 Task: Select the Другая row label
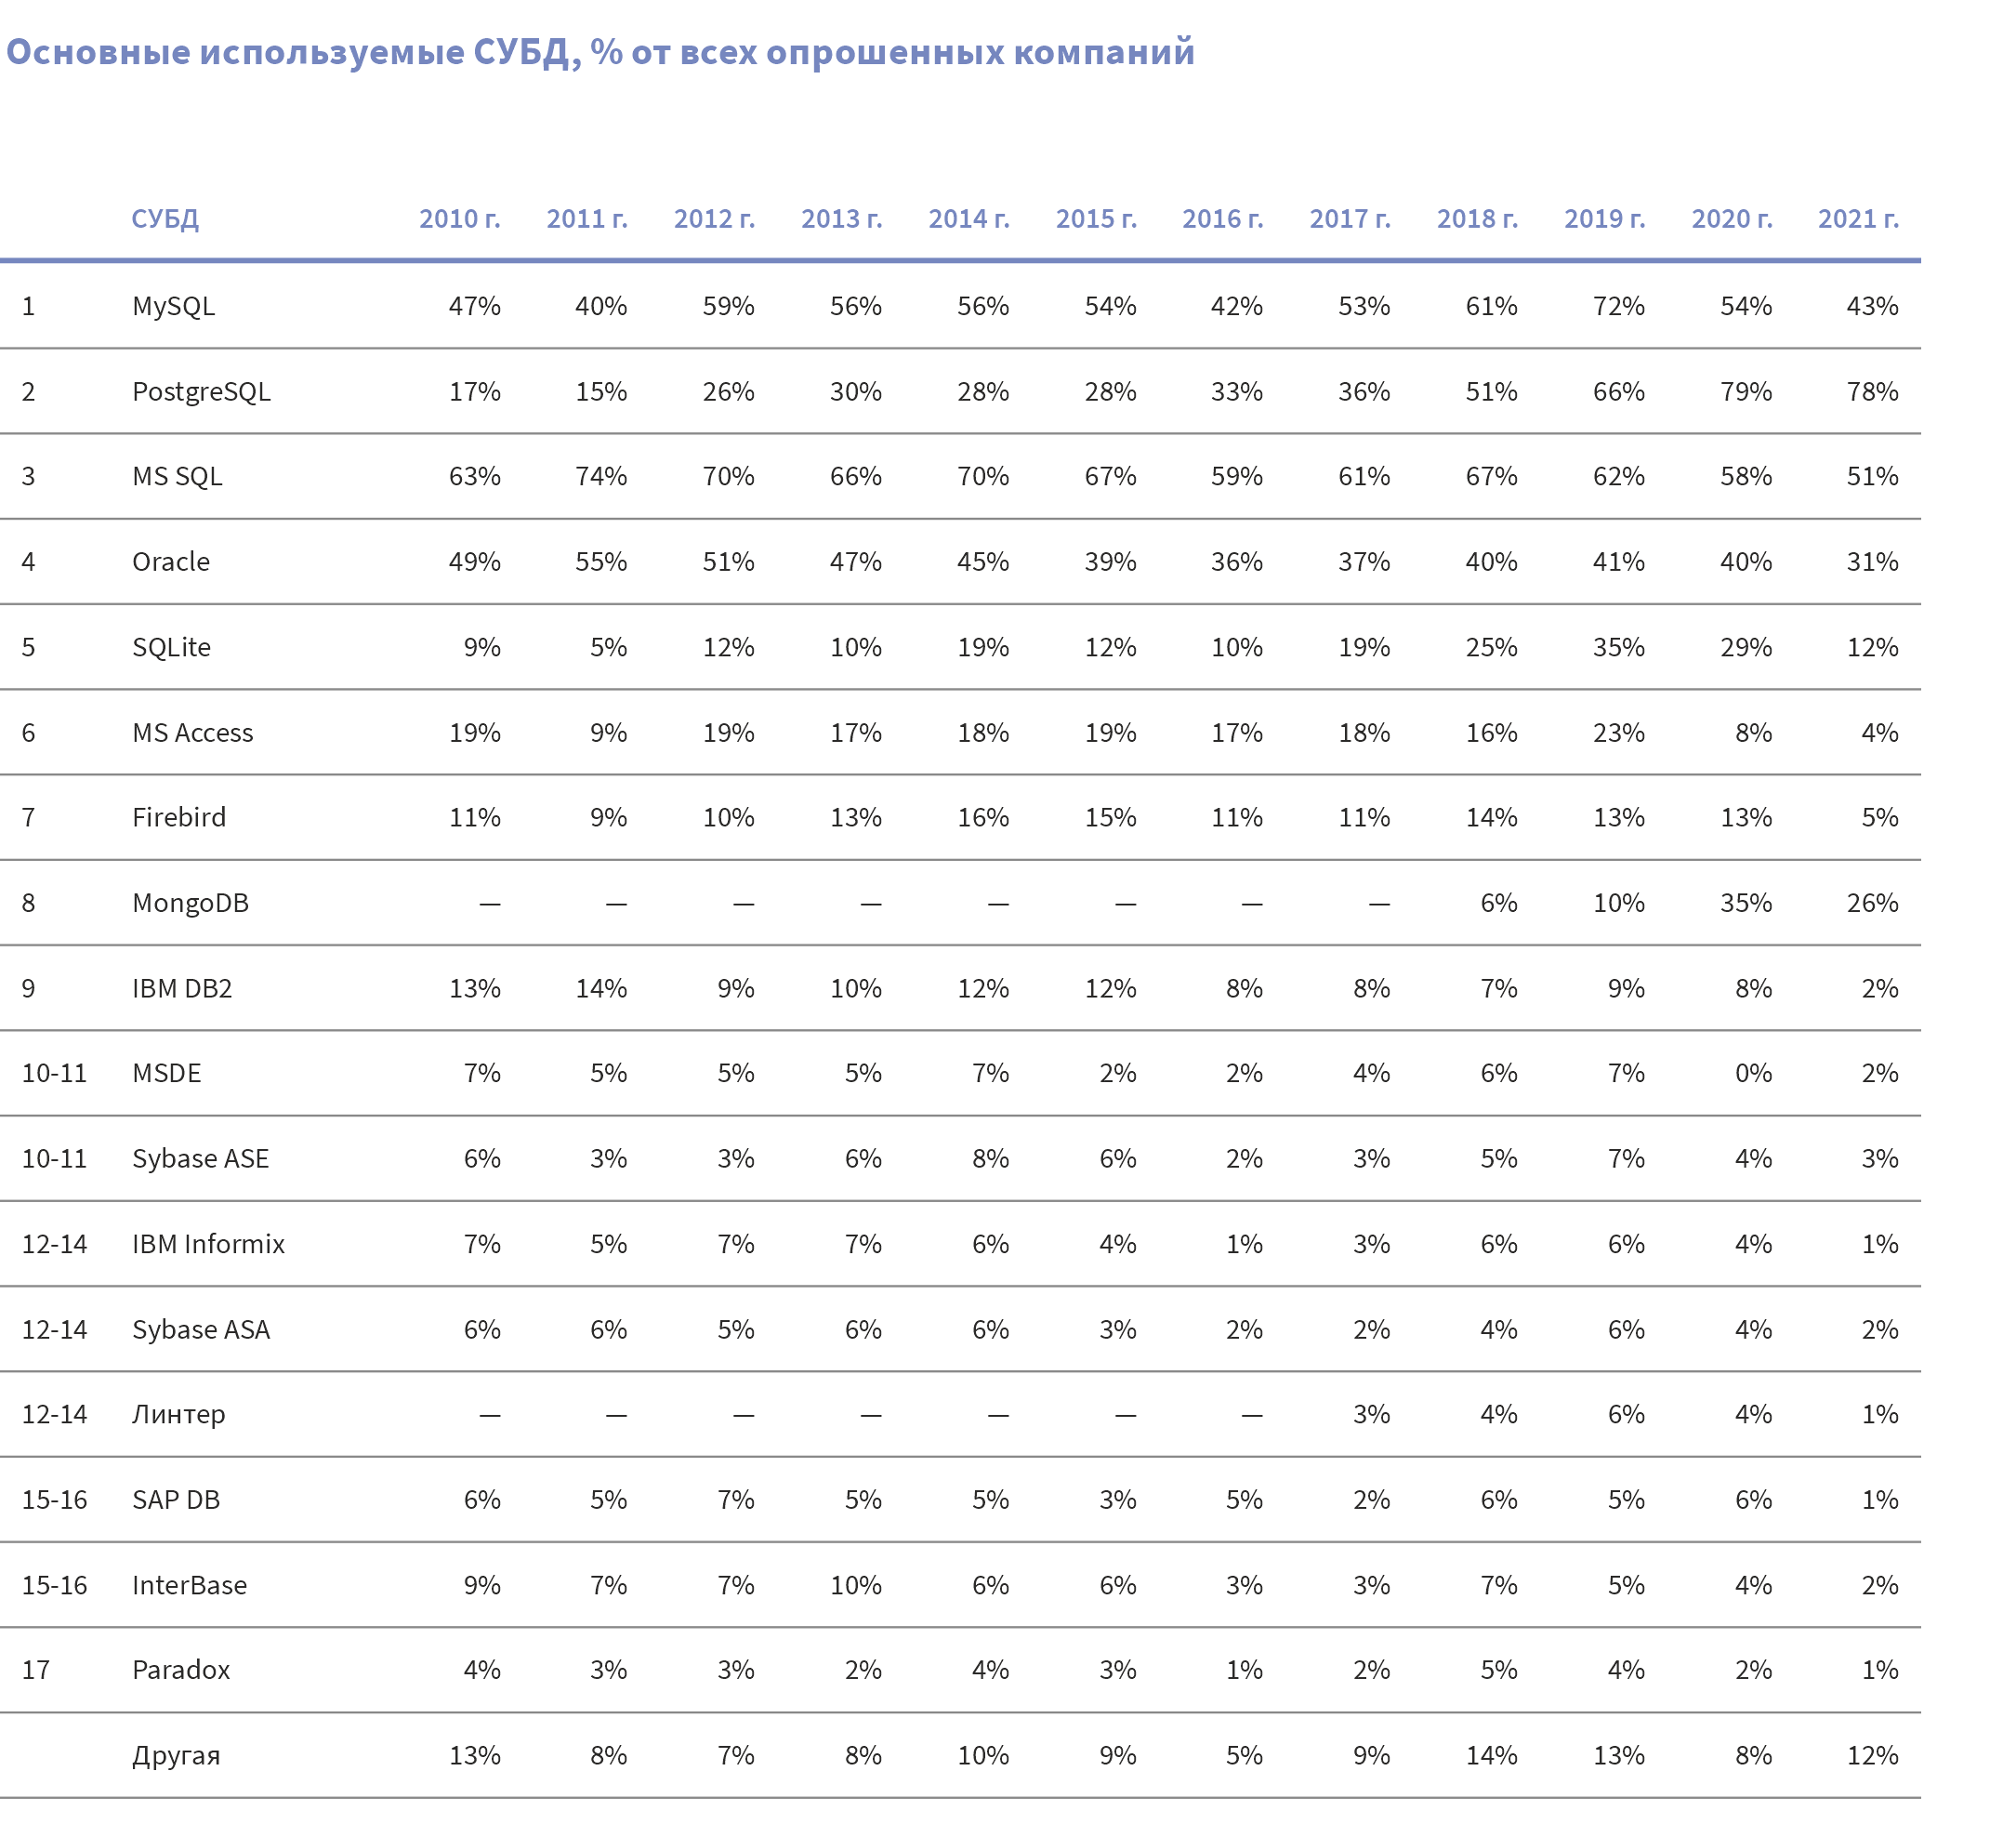(x=176, y=1755)
